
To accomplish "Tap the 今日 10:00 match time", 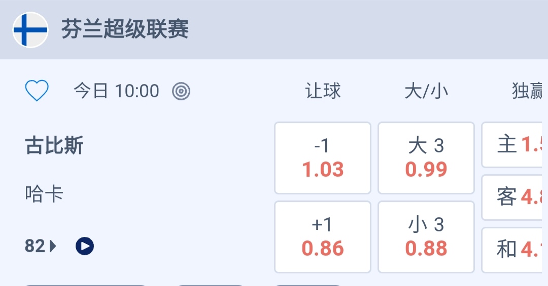I will pyautogui.click(x=116, y=91).
